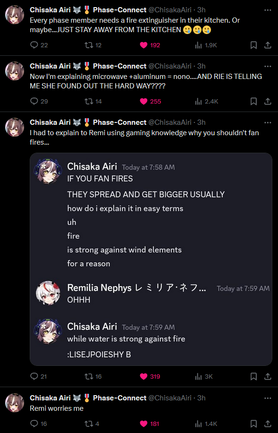
Task: View analytics showing 3K views
Action: pyautogui.click(x=203, y=376)
